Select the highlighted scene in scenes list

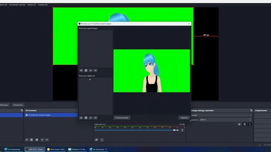click(x=11, y=115)
